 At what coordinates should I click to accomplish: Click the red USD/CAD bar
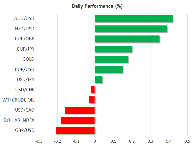coord(80,110)
